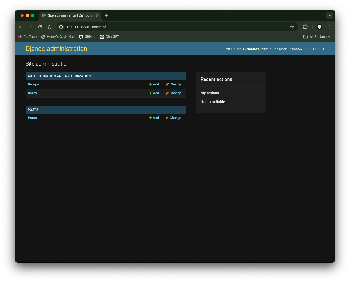Click Change for Posts
350x282 pixels.
point(173,118)
